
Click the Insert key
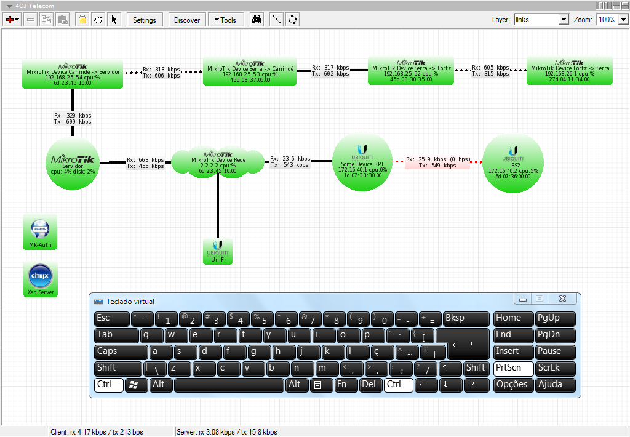coord(513,352)
